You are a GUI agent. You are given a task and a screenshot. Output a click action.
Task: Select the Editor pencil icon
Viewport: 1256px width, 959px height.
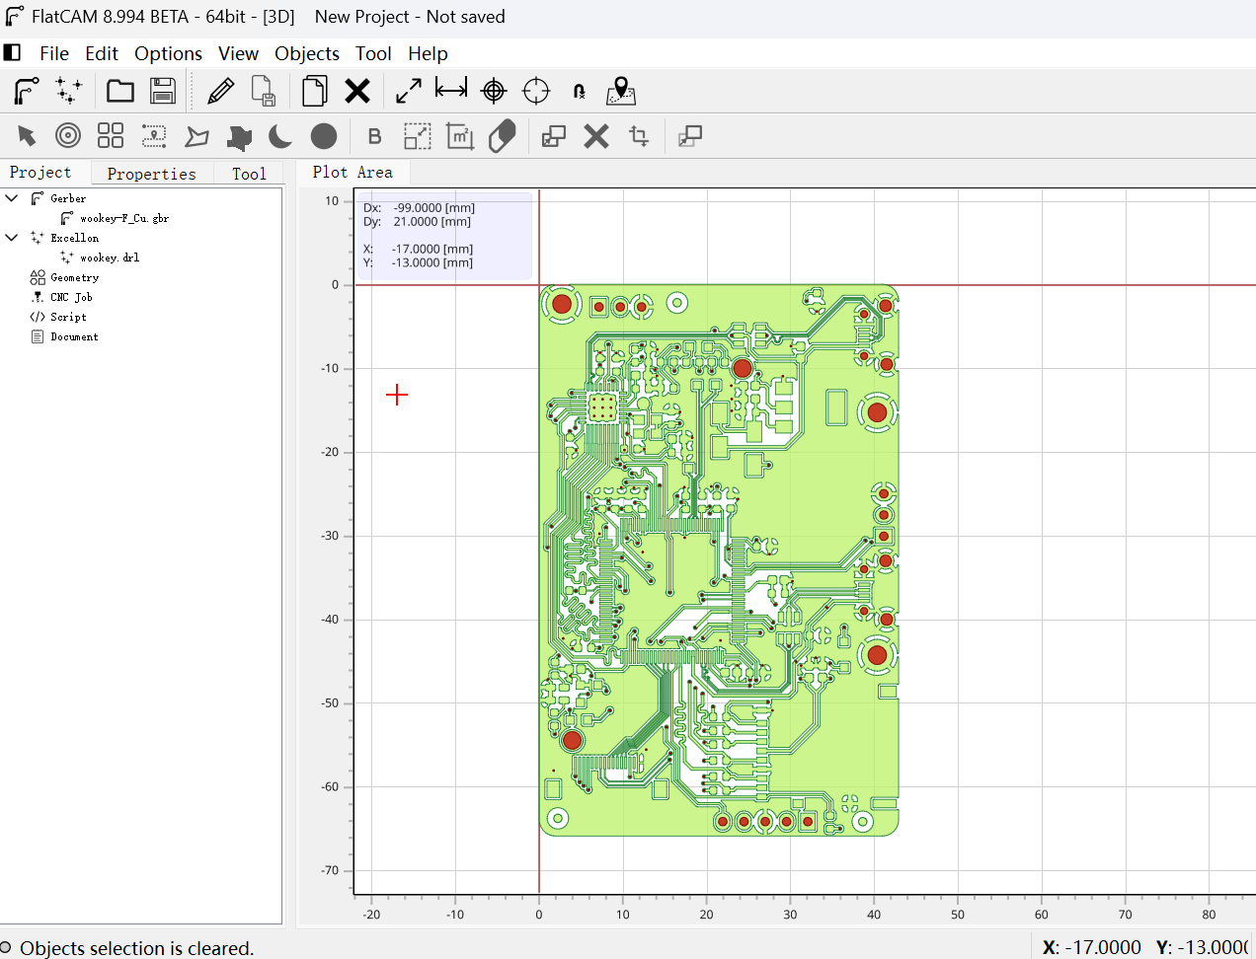(x=219, y=90)
